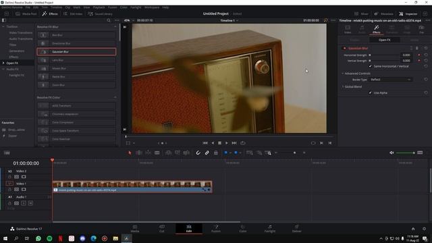Toggle loop playback icon
This screenshot has height=243, width=432.
[243, 143]
